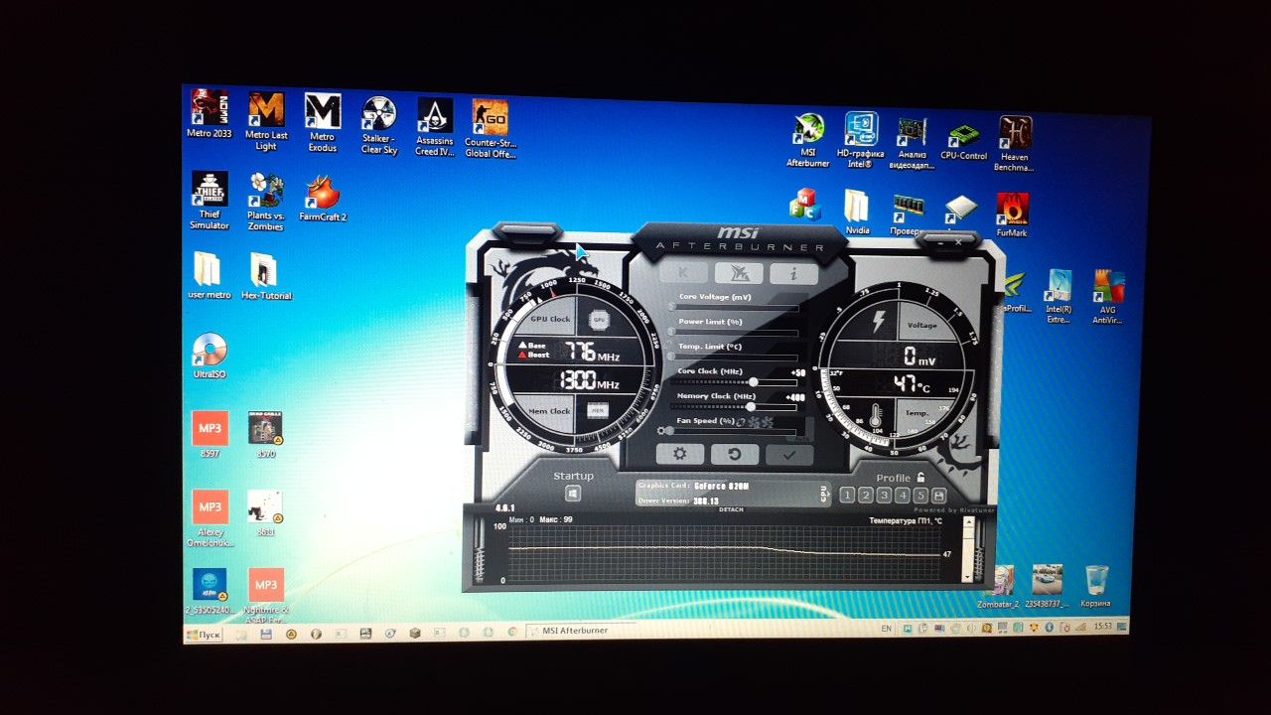Image resolution: width=1271 pixels, height=715 pixels.
Task: Click the Temp. Limit (°C) slider
Action: coord(735,357)
